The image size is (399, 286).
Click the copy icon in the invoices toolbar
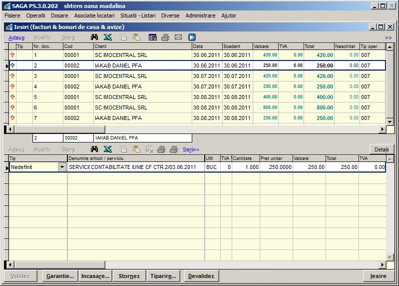tap(123, 37)
